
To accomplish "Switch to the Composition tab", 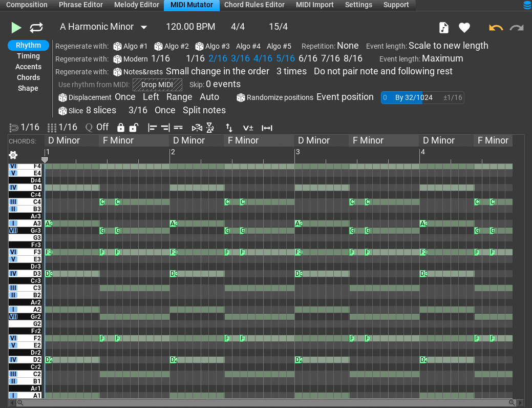I will tap(27, 5).
